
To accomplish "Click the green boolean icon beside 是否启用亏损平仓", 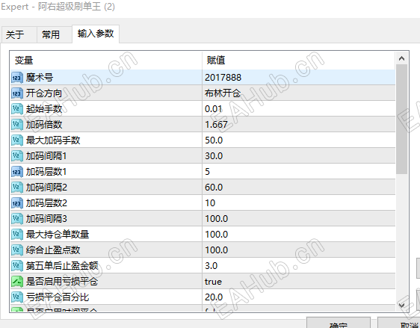I will tap(17, 282).
